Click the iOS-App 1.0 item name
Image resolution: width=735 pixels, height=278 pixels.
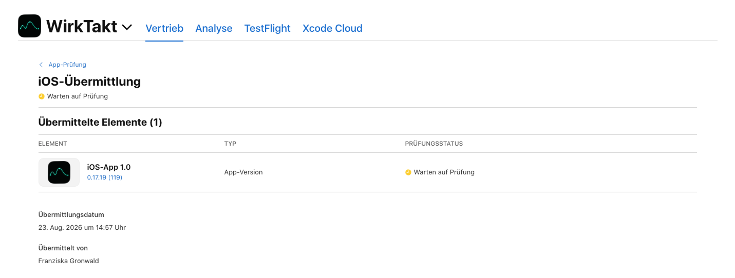tap(109, 167)
